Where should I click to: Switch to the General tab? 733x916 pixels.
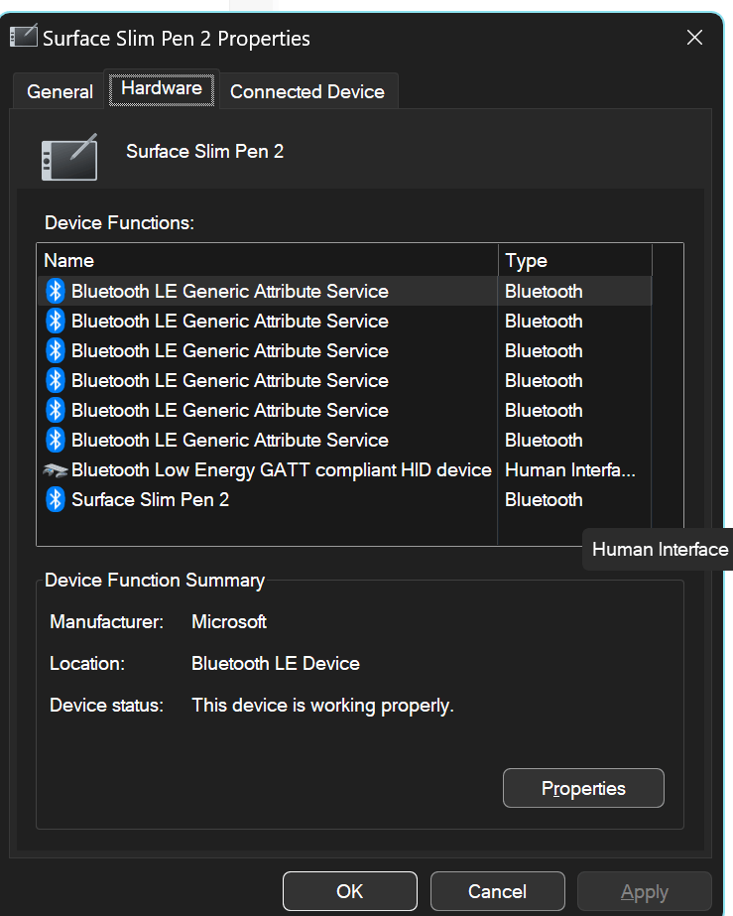pos(60,91)
